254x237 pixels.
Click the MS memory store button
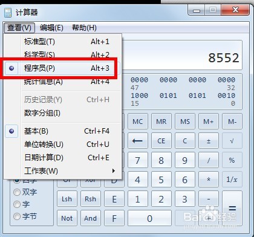click(x=185, y=122)
